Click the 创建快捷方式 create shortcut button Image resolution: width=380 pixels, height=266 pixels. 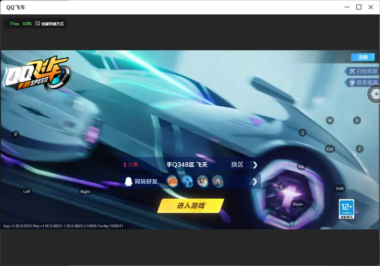[50, 24]
